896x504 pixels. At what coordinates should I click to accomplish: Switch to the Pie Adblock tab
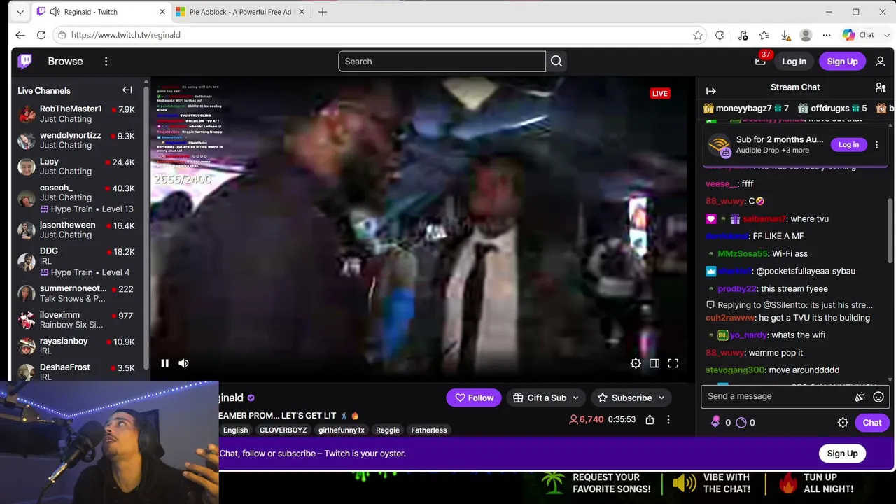[x=240, y=12]
